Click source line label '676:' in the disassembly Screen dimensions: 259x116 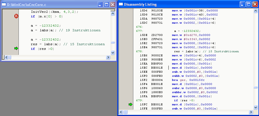tap(139, 27)
